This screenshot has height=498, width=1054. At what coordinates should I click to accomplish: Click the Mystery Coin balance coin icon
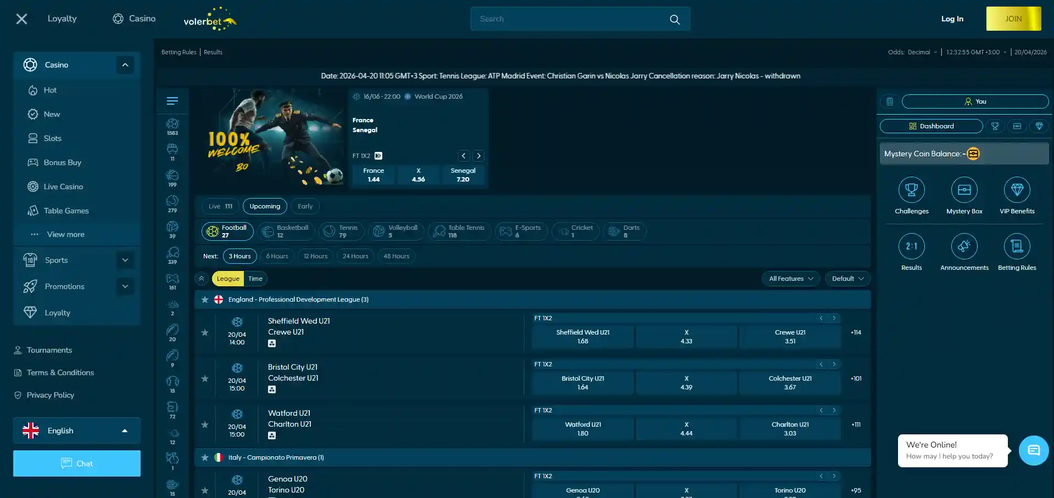[x=973, y=154]
